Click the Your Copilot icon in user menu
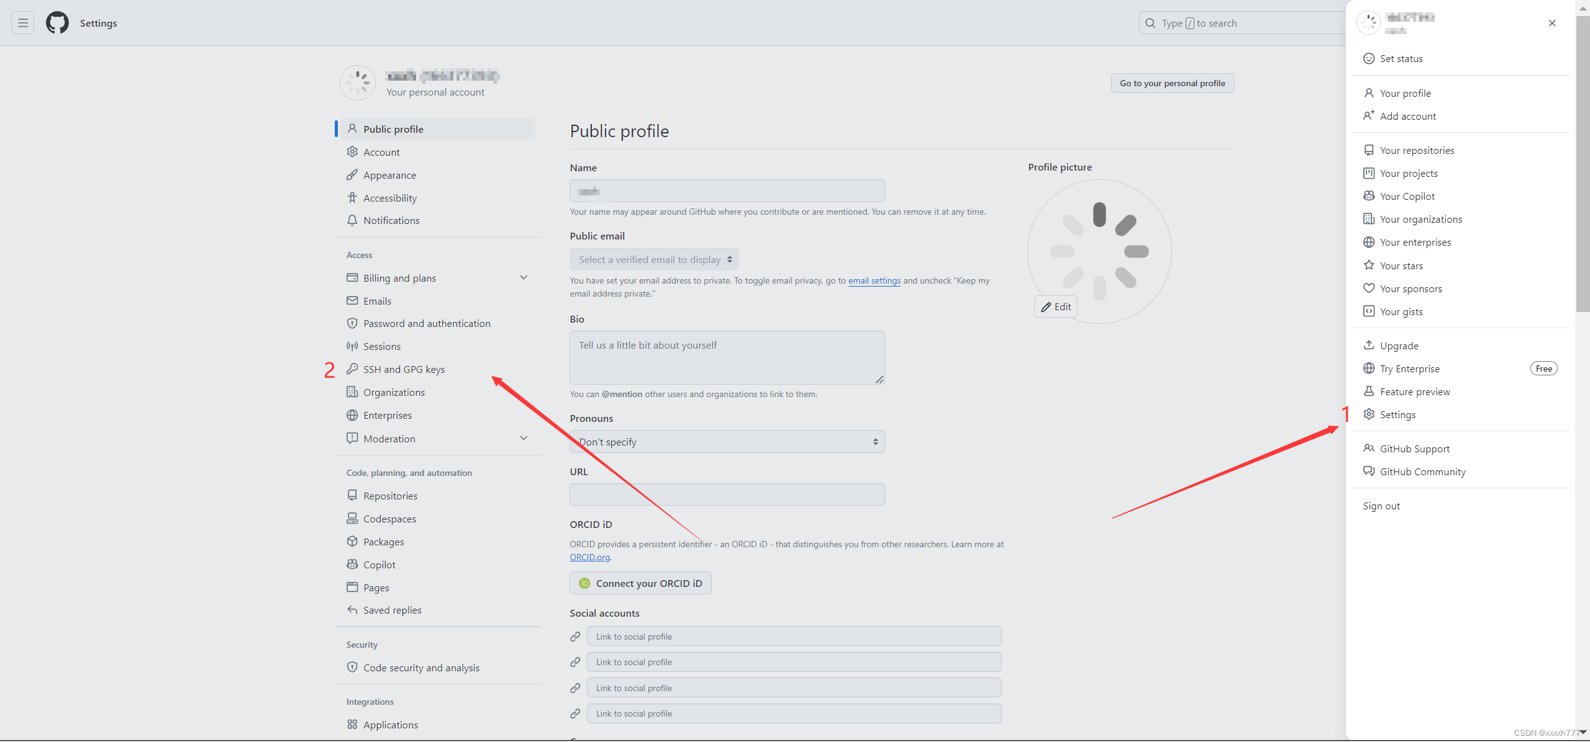The width and height of the screenshot is (1590, 742). 1369,196
